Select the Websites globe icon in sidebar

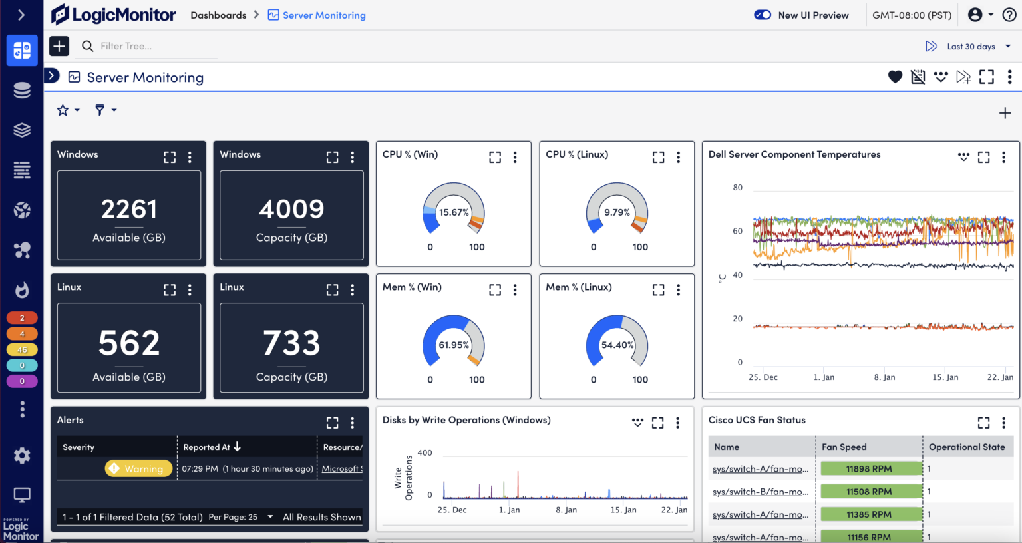coord(22,210)
